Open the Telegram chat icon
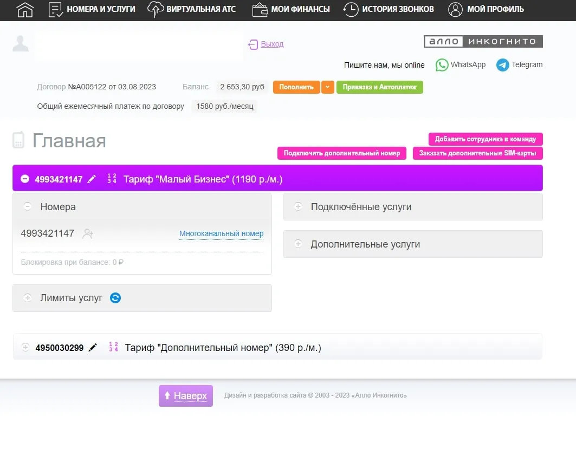 point(502,65)
